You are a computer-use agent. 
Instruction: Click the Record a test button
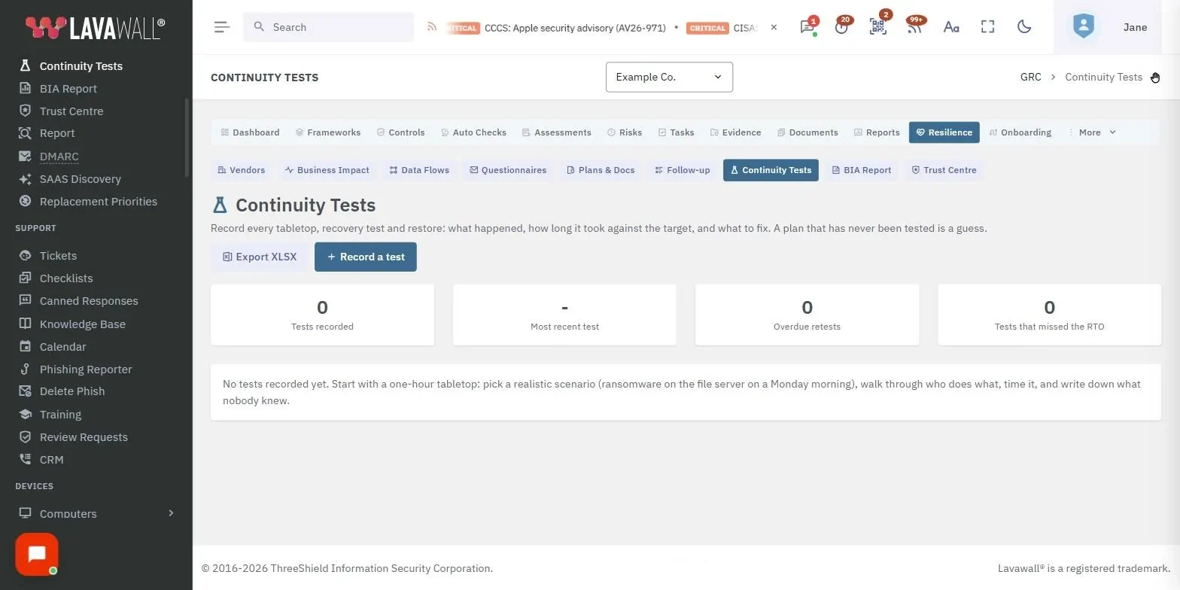(x=366, y=257)
